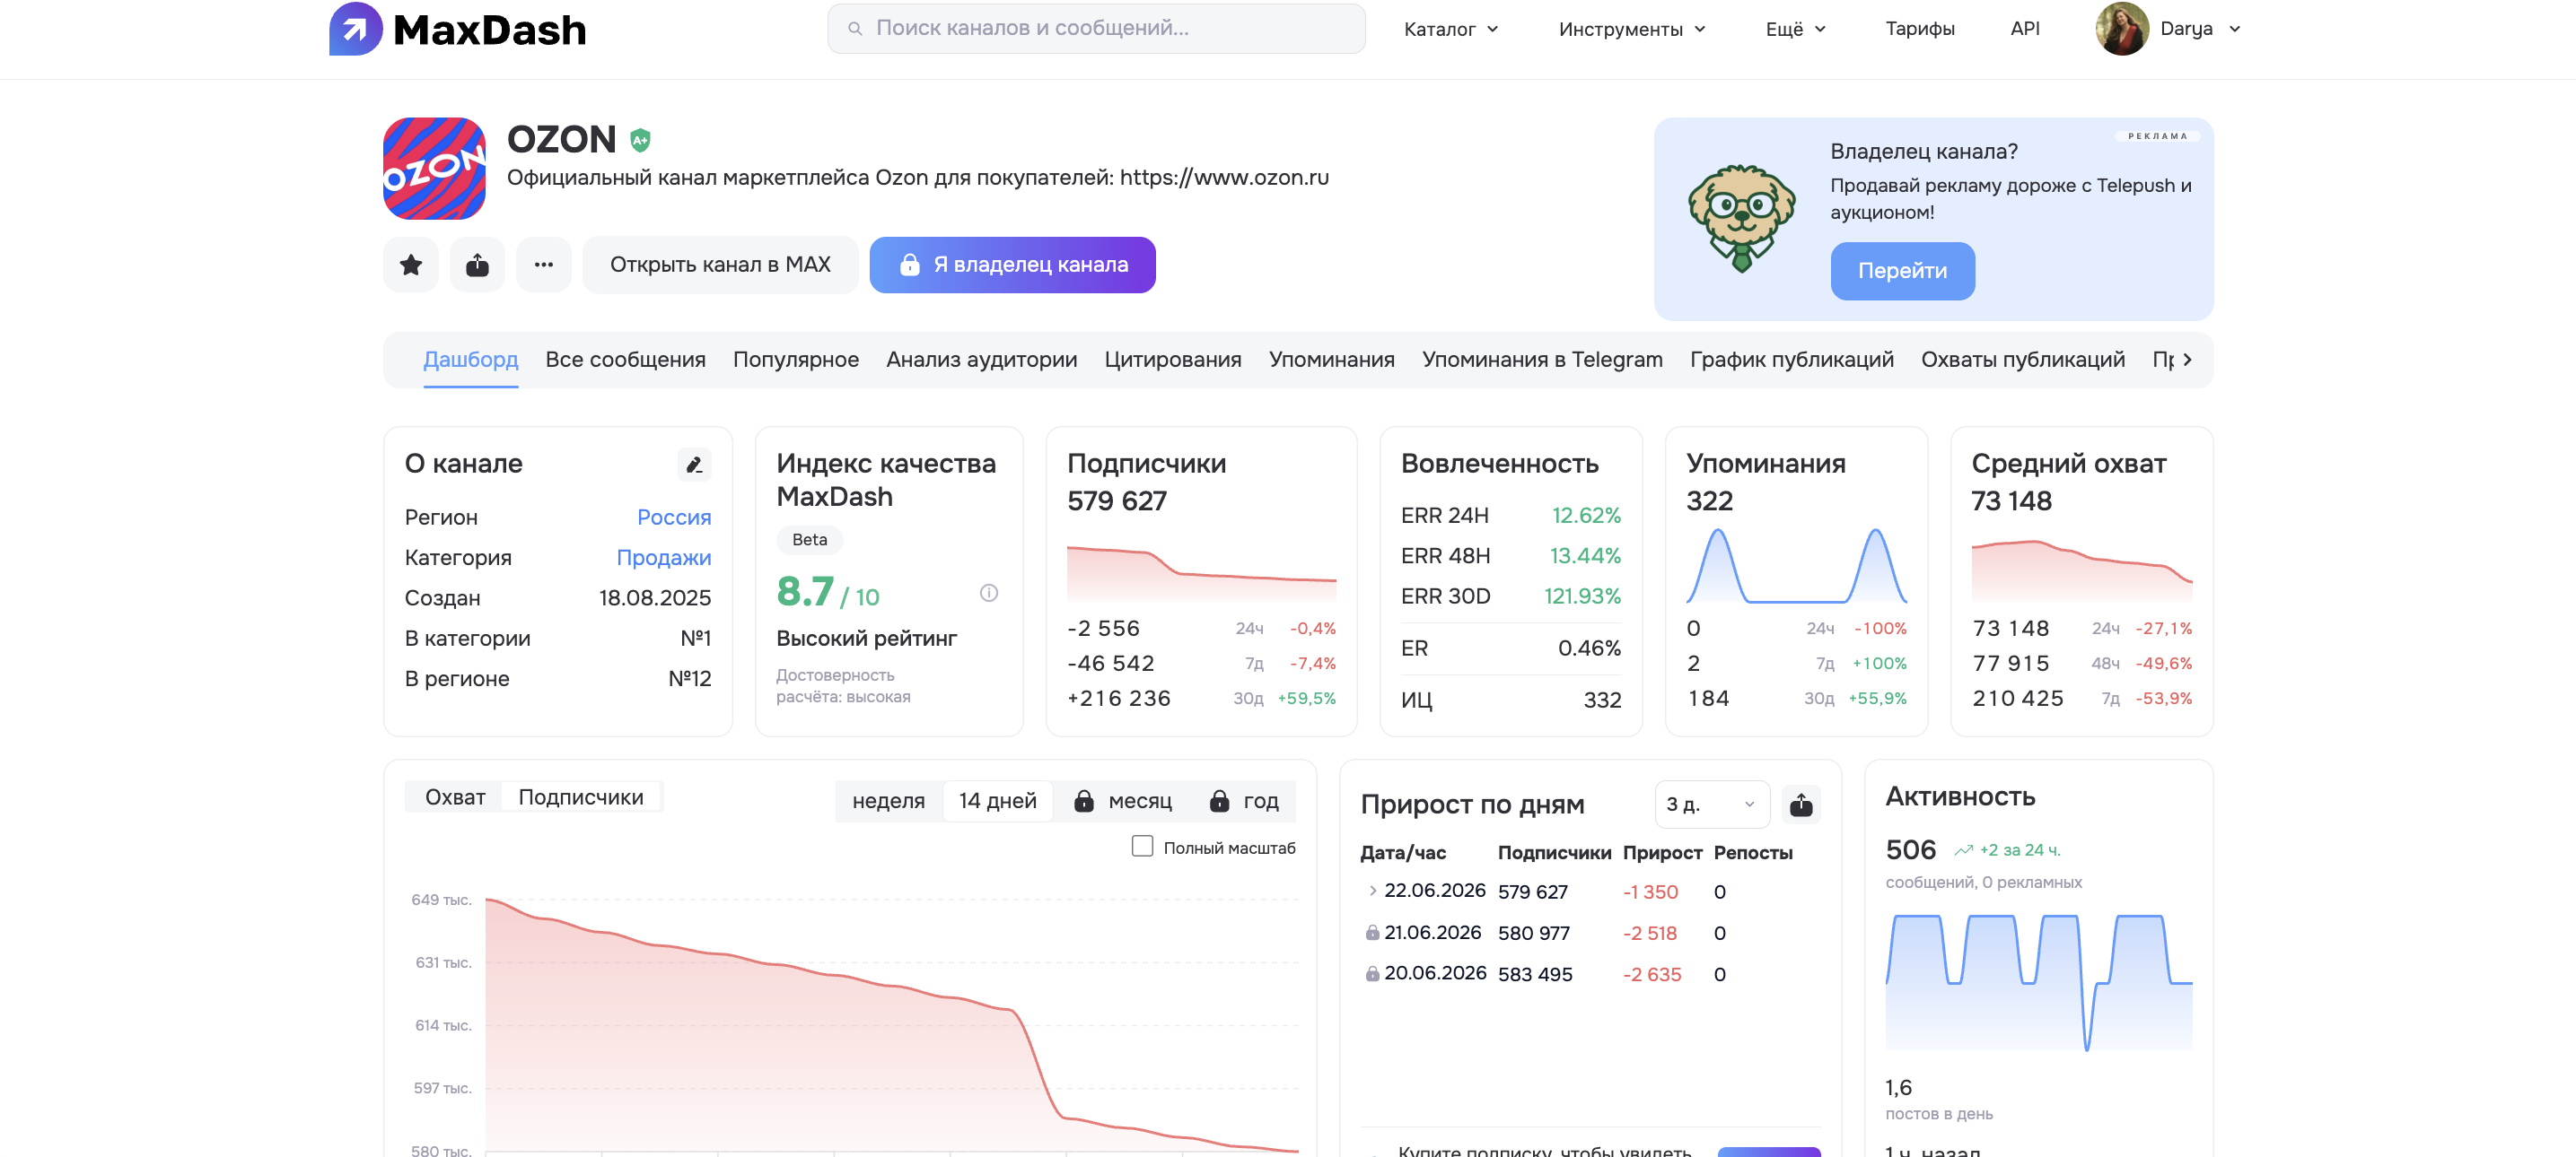Click the 579 627 subscribers value
The image size is (2576, 1157).
1116,500
